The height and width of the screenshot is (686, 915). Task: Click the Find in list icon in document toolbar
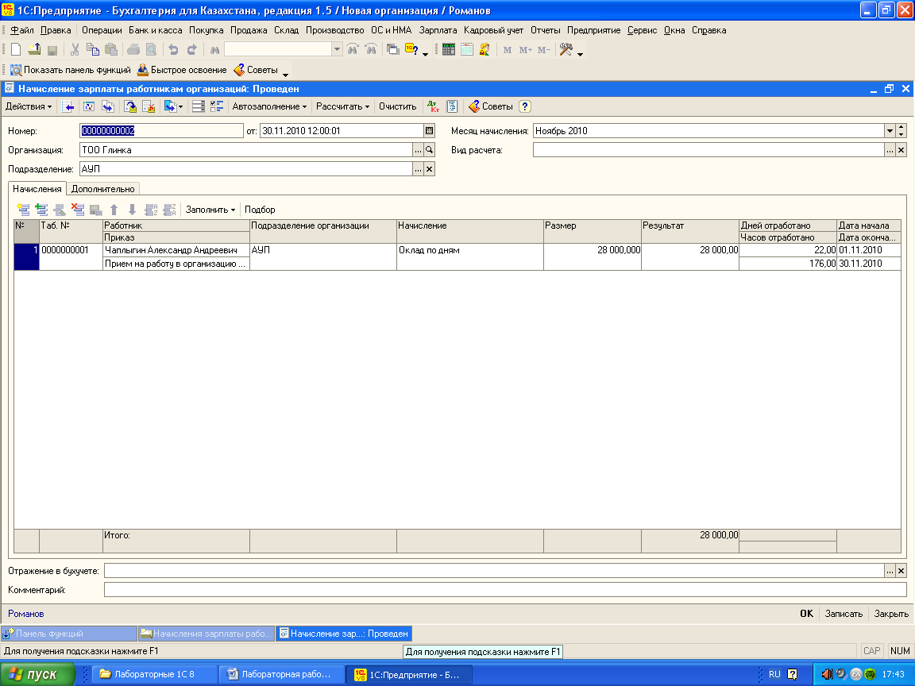point(68,106)
